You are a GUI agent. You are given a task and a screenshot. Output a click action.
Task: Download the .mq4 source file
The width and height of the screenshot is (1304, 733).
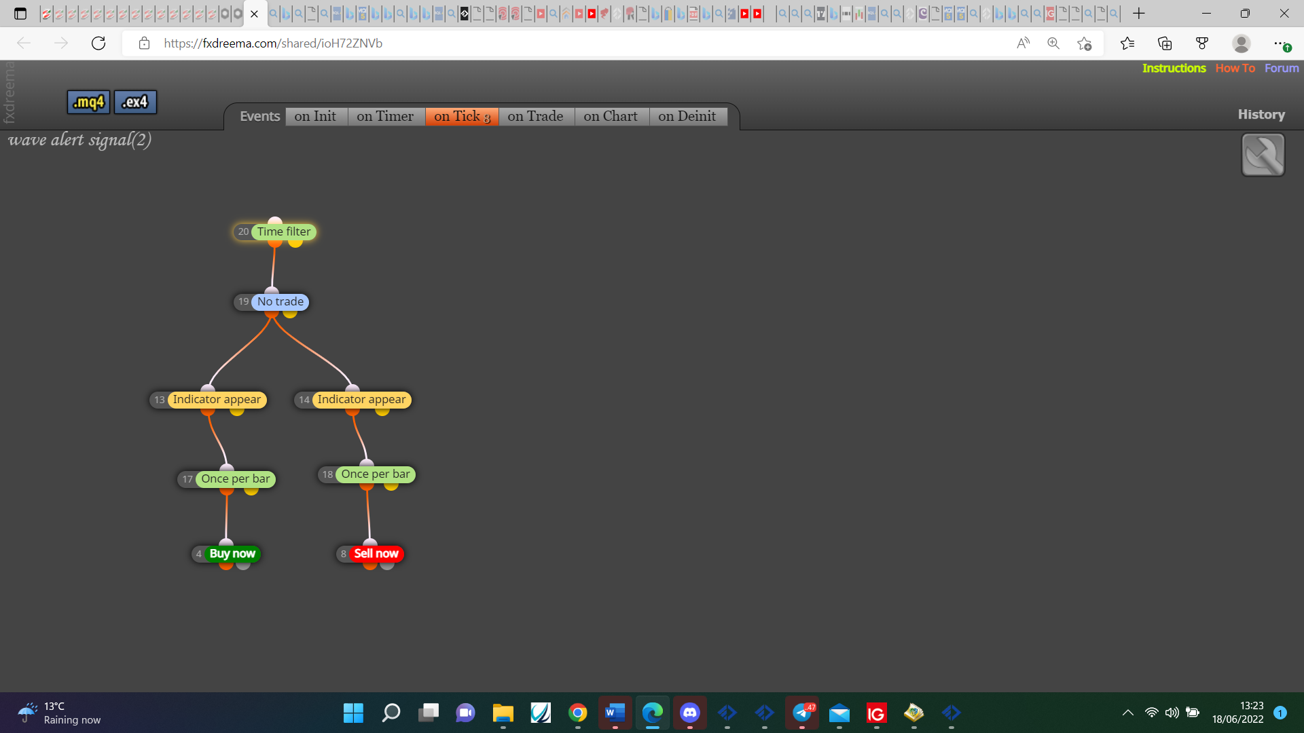88,102
